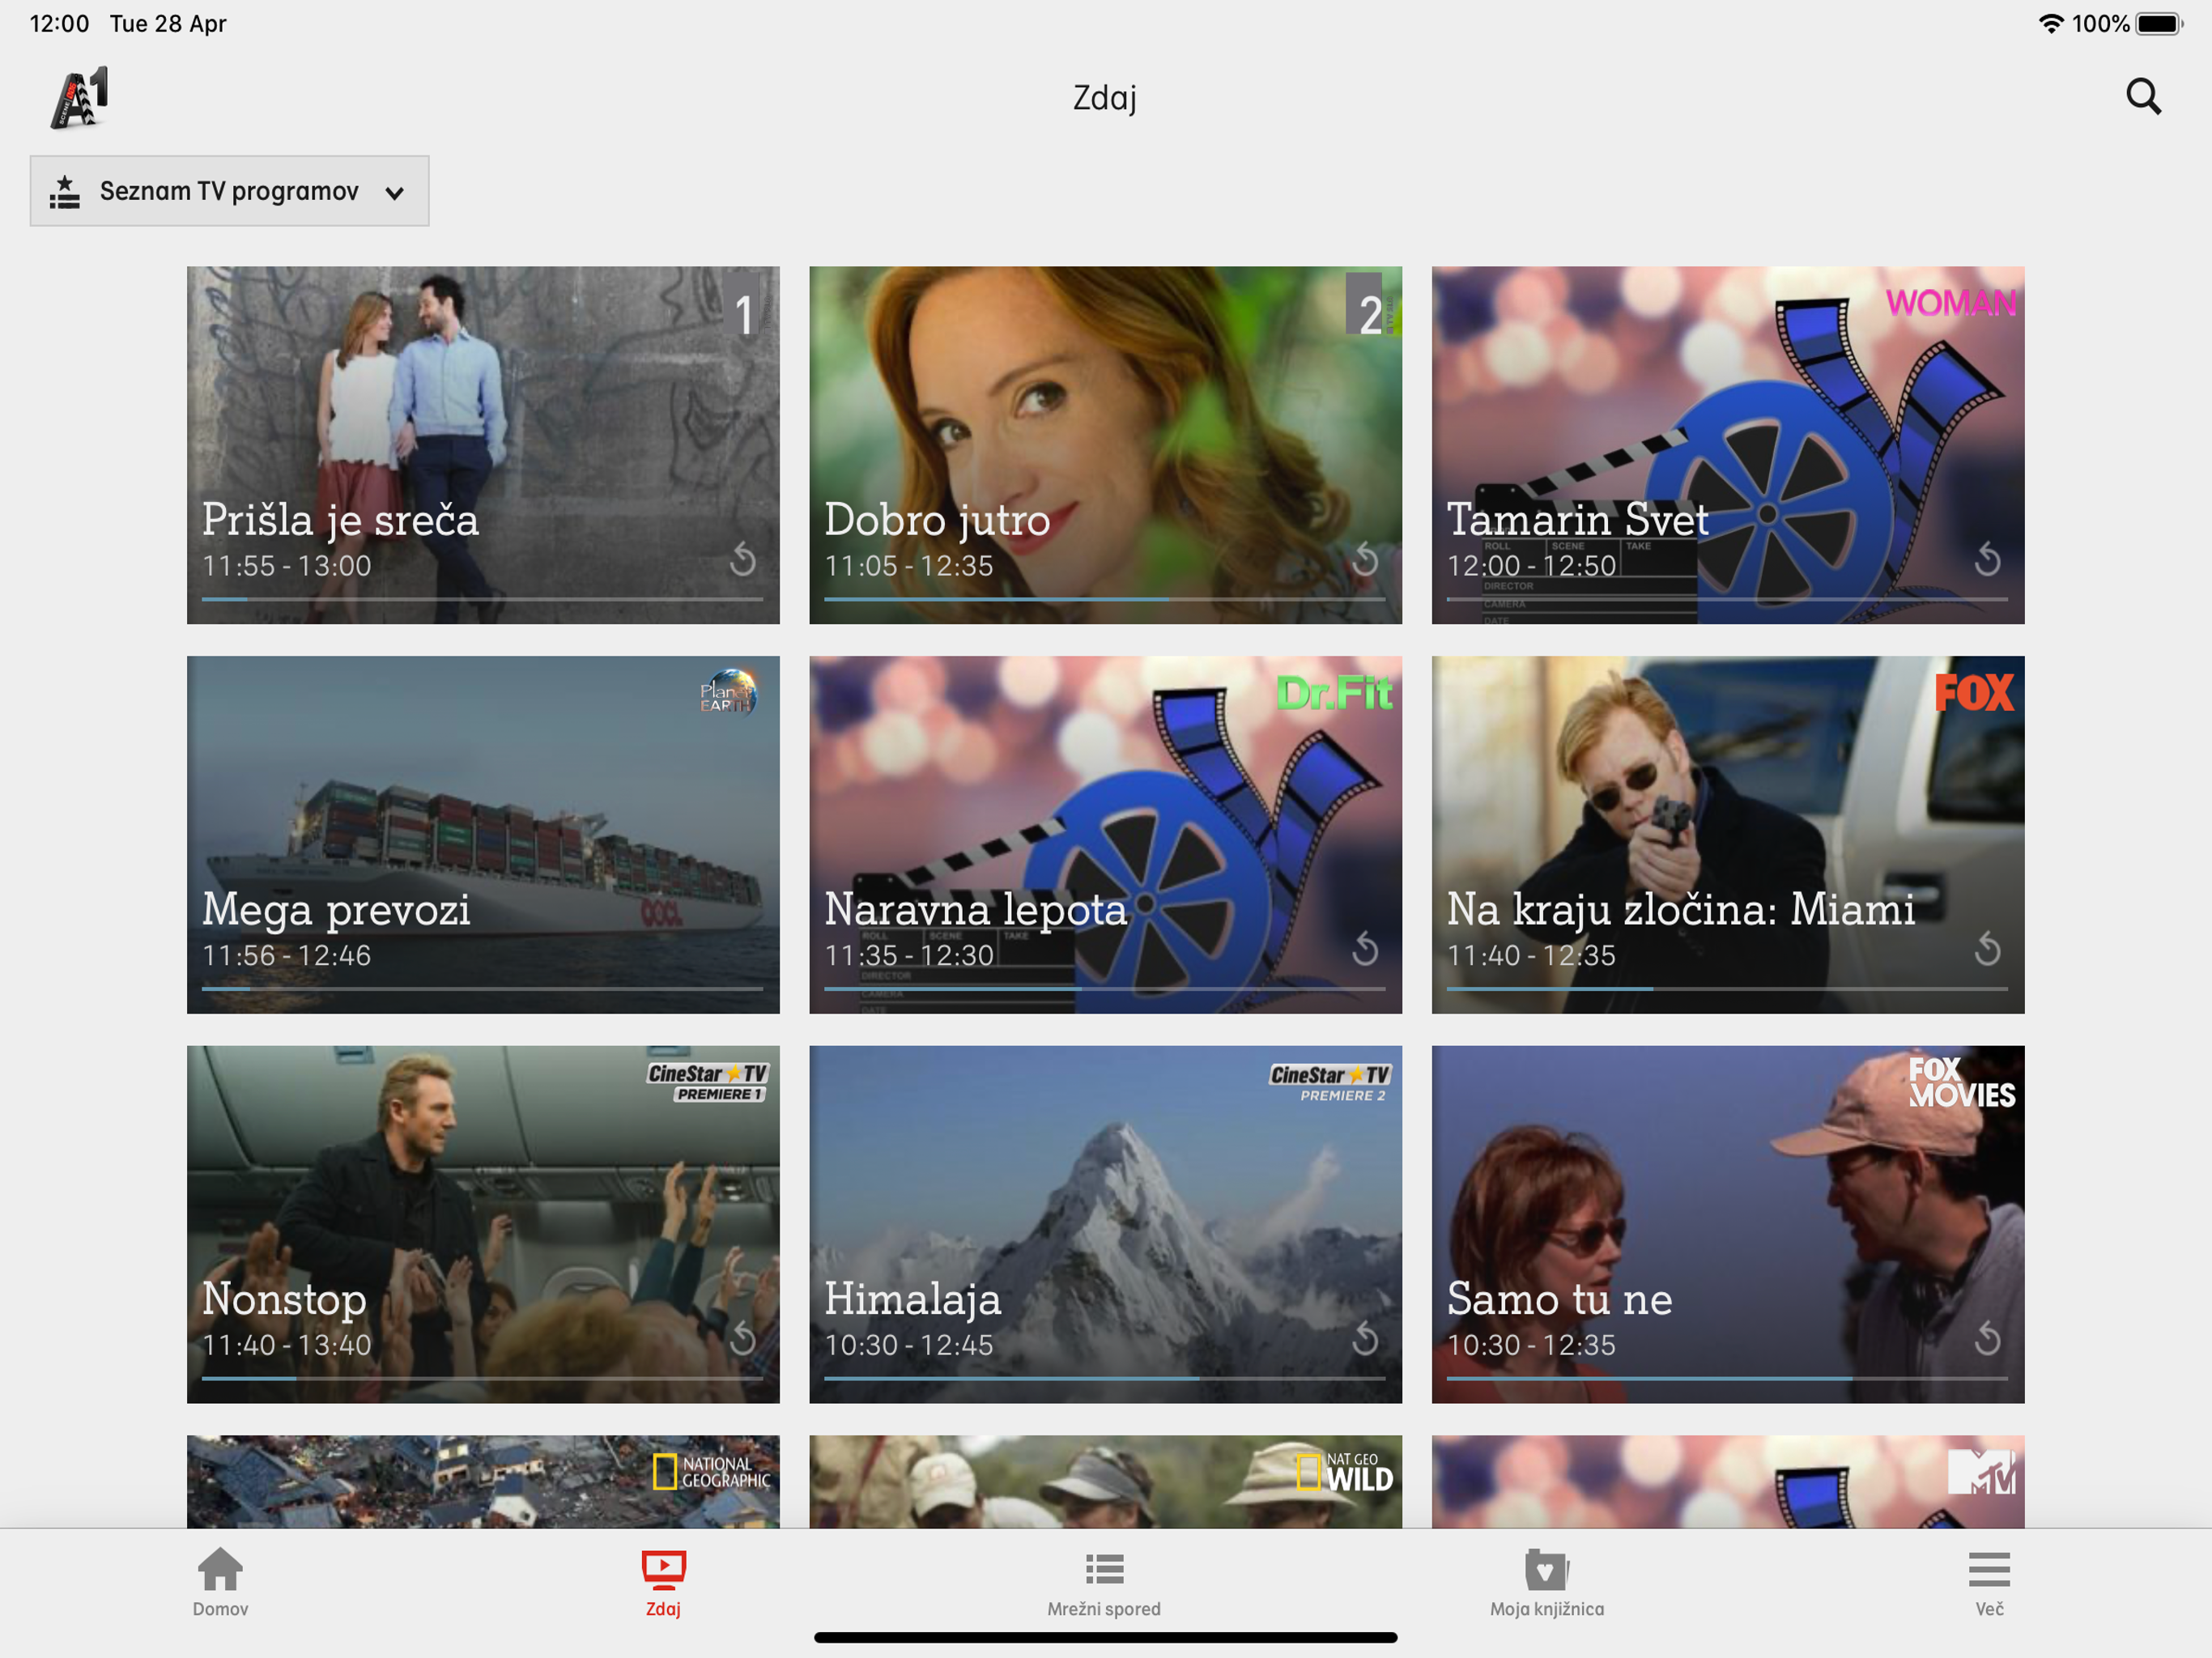
Task: Tap the FOX Movies channel logo
Action: [1961, 1083]
